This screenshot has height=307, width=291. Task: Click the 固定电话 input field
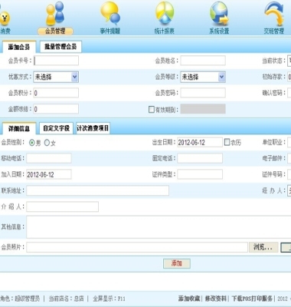pyautogui.click(x=200, y=158)
